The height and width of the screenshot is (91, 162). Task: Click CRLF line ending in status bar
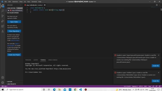click(145, 86)
